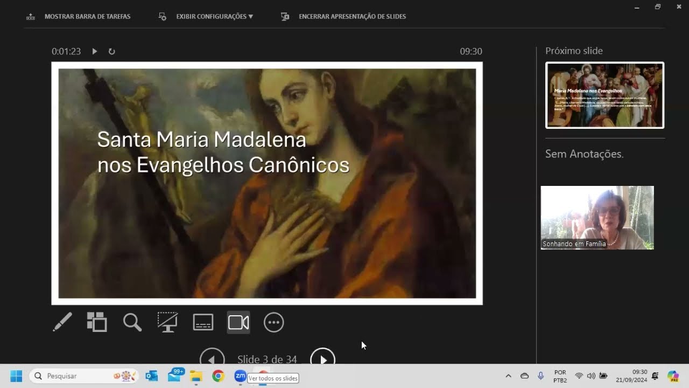This screenshot has width=689, height=388.
Task: Click the battery status tray icon
Action: pyautogui.click(x=603, y=376)
